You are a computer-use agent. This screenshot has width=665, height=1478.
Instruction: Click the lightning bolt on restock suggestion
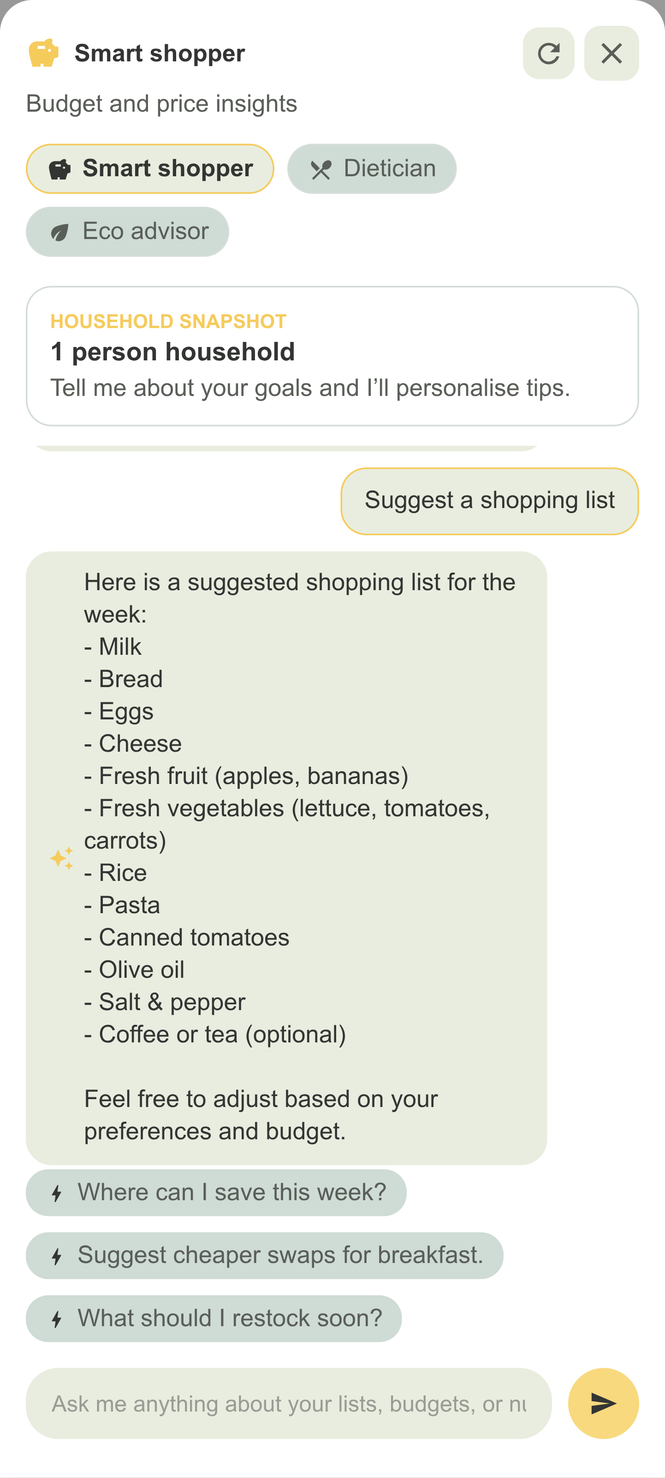pos(56,1319)
